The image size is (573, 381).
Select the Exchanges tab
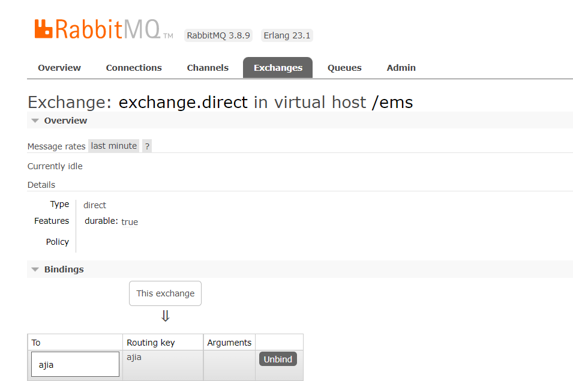278,68
